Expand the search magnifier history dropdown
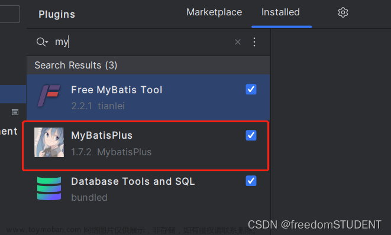Viewport: 391px width, 235px height. 42,42
